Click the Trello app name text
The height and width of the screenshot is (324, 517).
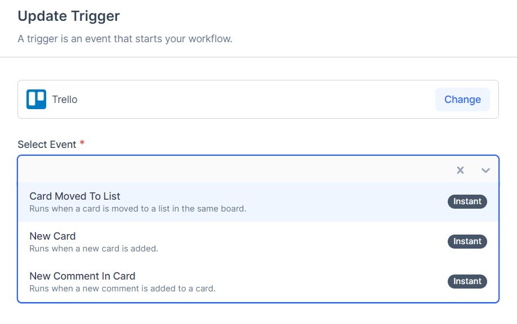pyautogui.click(x=65, y=100)
